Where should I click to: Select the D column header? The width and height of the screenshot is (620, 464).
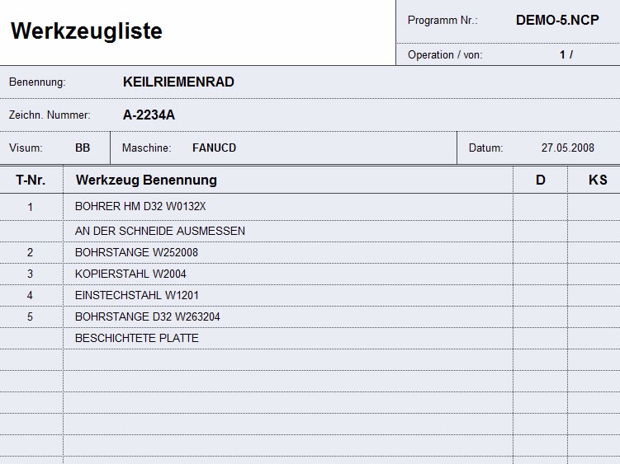(x=541, y=180)
